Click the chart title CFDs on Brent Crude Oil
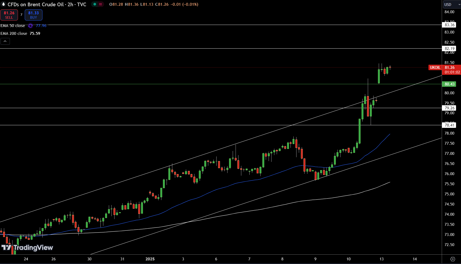The image size is (461, 264). click(36, 4)
